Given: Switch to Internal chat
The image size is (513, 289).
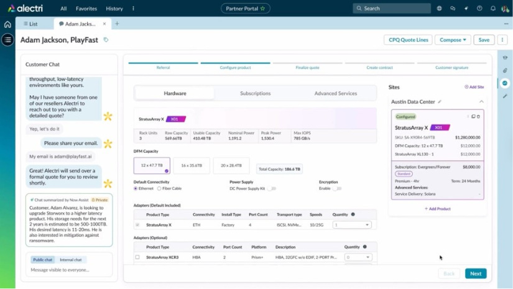Looking at the screenshot, I should click(71, 260).
